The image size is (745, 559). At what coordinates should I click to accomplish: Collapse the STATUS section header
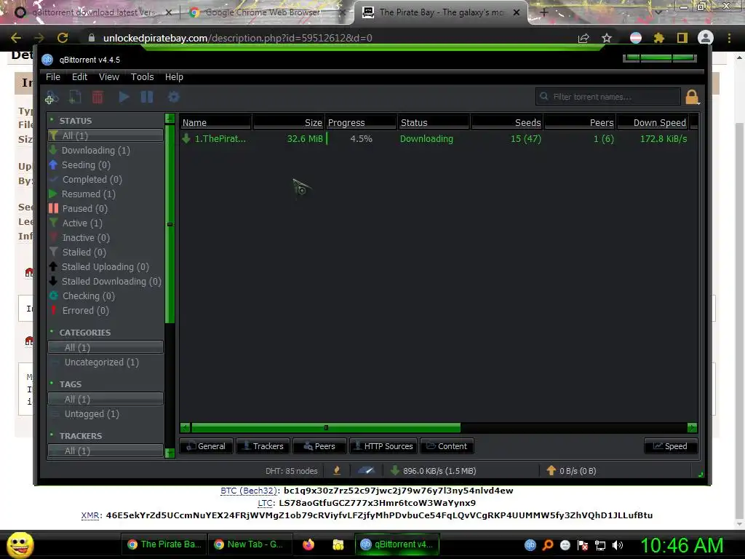point(75,121)
